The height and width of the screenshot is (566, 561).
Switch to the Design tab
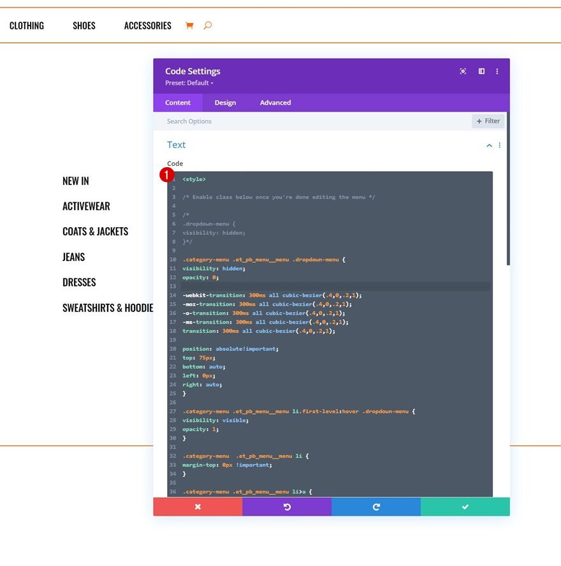225,102
